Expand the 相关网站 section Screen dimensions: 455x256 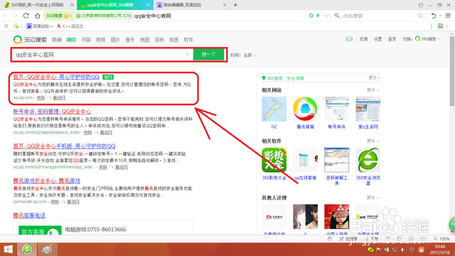[x=373, y=90]
